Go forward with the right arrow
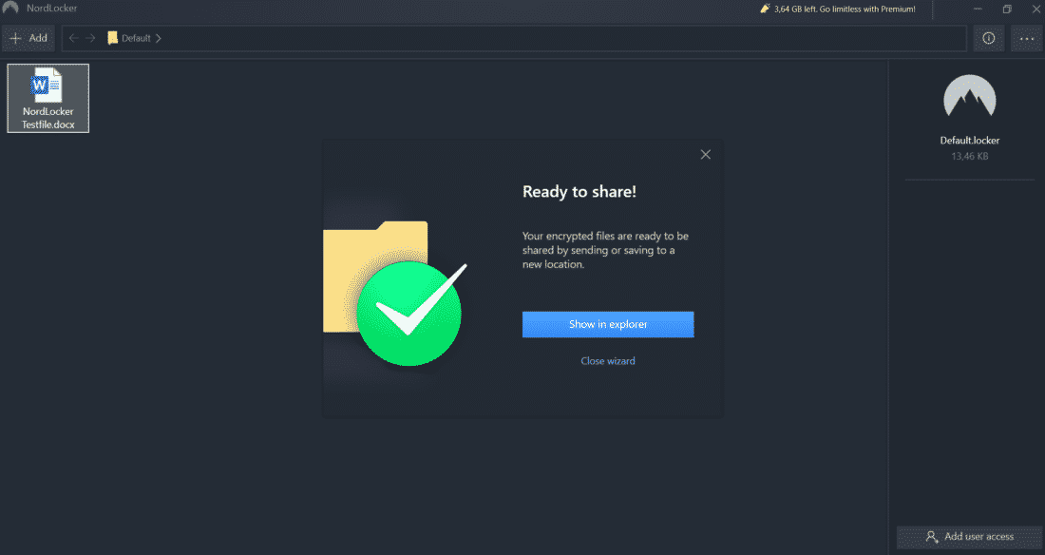Screen dimensions: 1045x555 pyautogui.click(x=90, y=38)
